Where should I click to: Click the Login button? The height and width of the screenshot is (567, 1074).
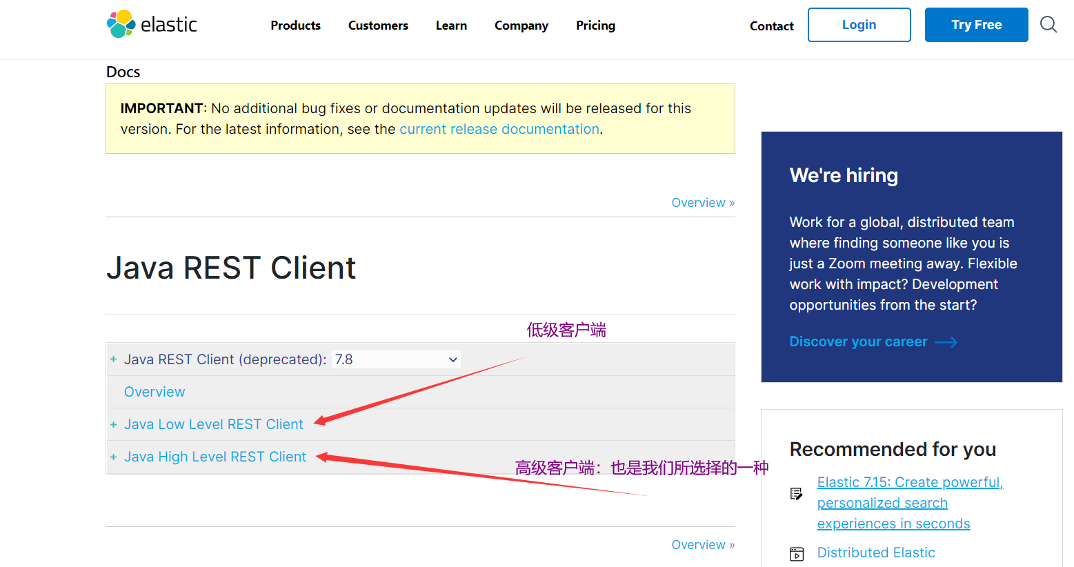859,25
